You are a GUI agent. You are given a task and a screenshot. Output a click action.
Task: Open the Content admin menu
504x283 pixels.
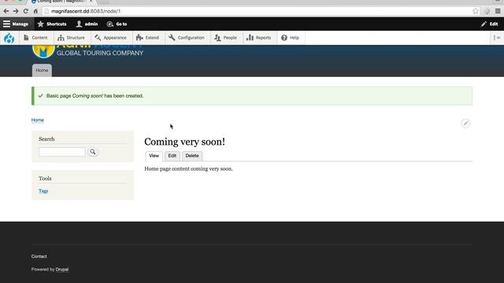(35, 38)
